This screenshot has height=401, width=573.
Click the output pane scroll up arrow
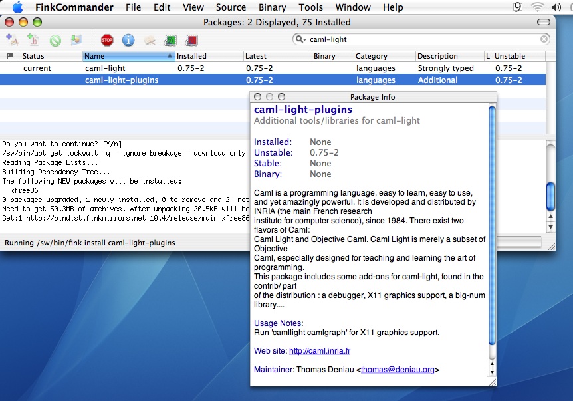click(550, 217)
